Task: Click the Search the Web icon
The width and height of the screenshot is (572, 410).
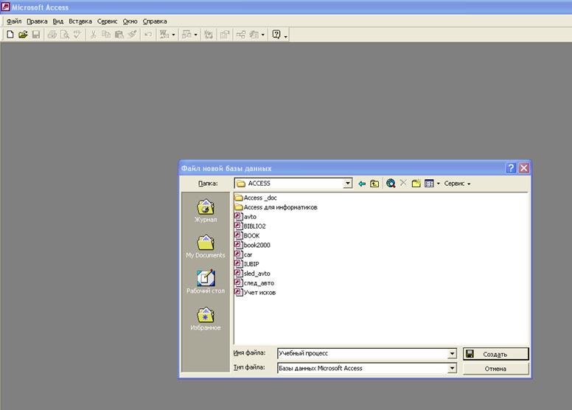Action: click(x=391, y=184)
